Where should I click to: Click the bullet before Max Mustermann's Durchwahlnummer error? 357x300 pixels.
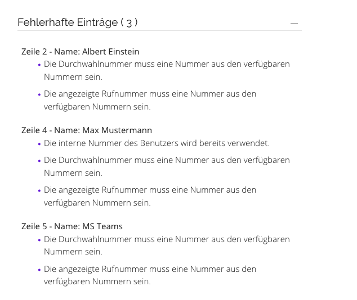[x=39, y=161]
